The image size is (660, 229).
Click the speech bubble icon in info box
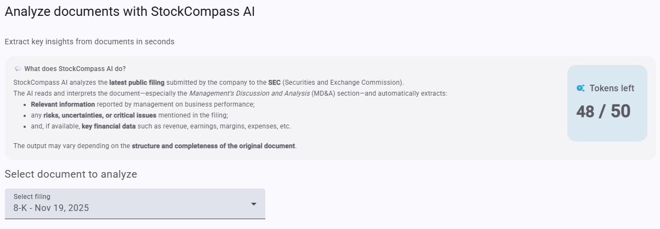(18, 69)
